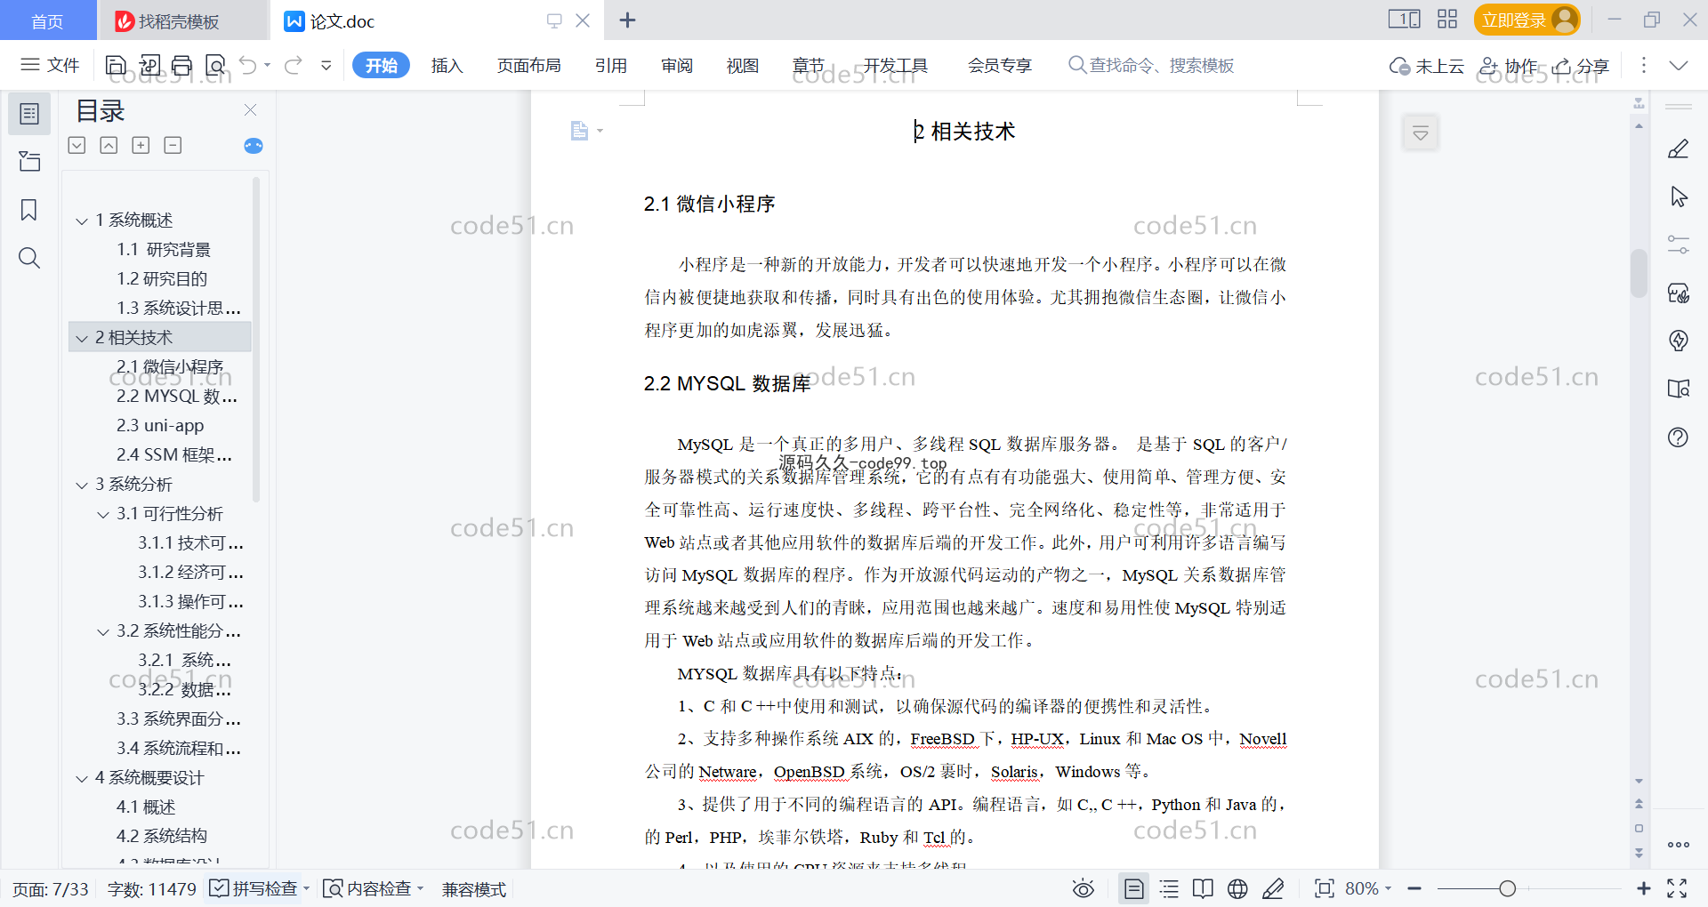This screenshot has width=1708, height=907.
Task: Open the search magnifier in left sidebar
Action: (x=29, y=258)
